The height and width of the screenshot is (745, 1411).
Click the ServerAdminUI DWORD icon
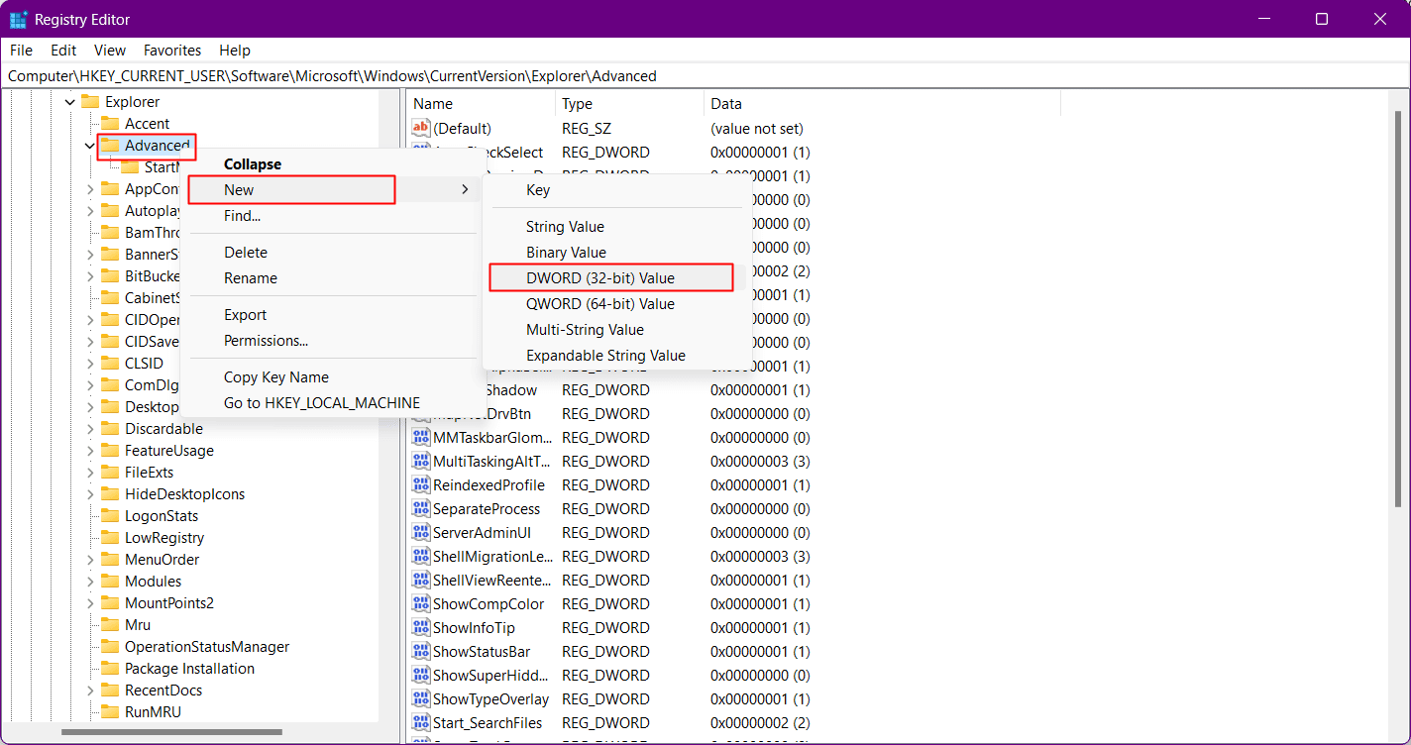pyautogui.click(x=421, y=532)
